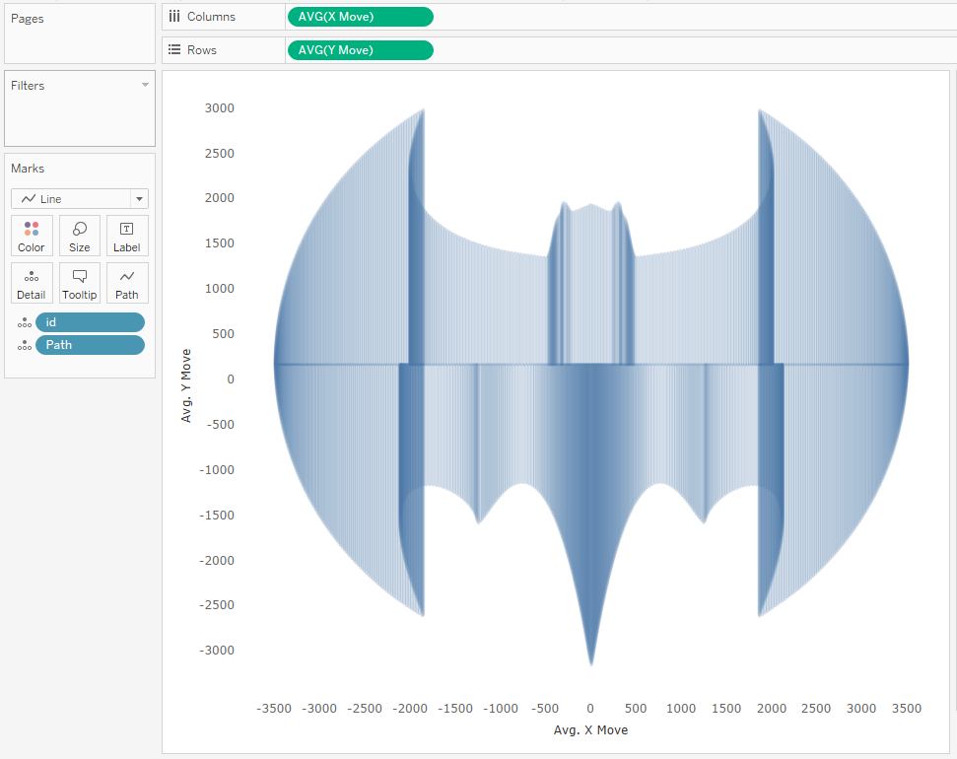Open the Detail mark card
This screenshot has height=759, width=957.
tap(32, 283)
